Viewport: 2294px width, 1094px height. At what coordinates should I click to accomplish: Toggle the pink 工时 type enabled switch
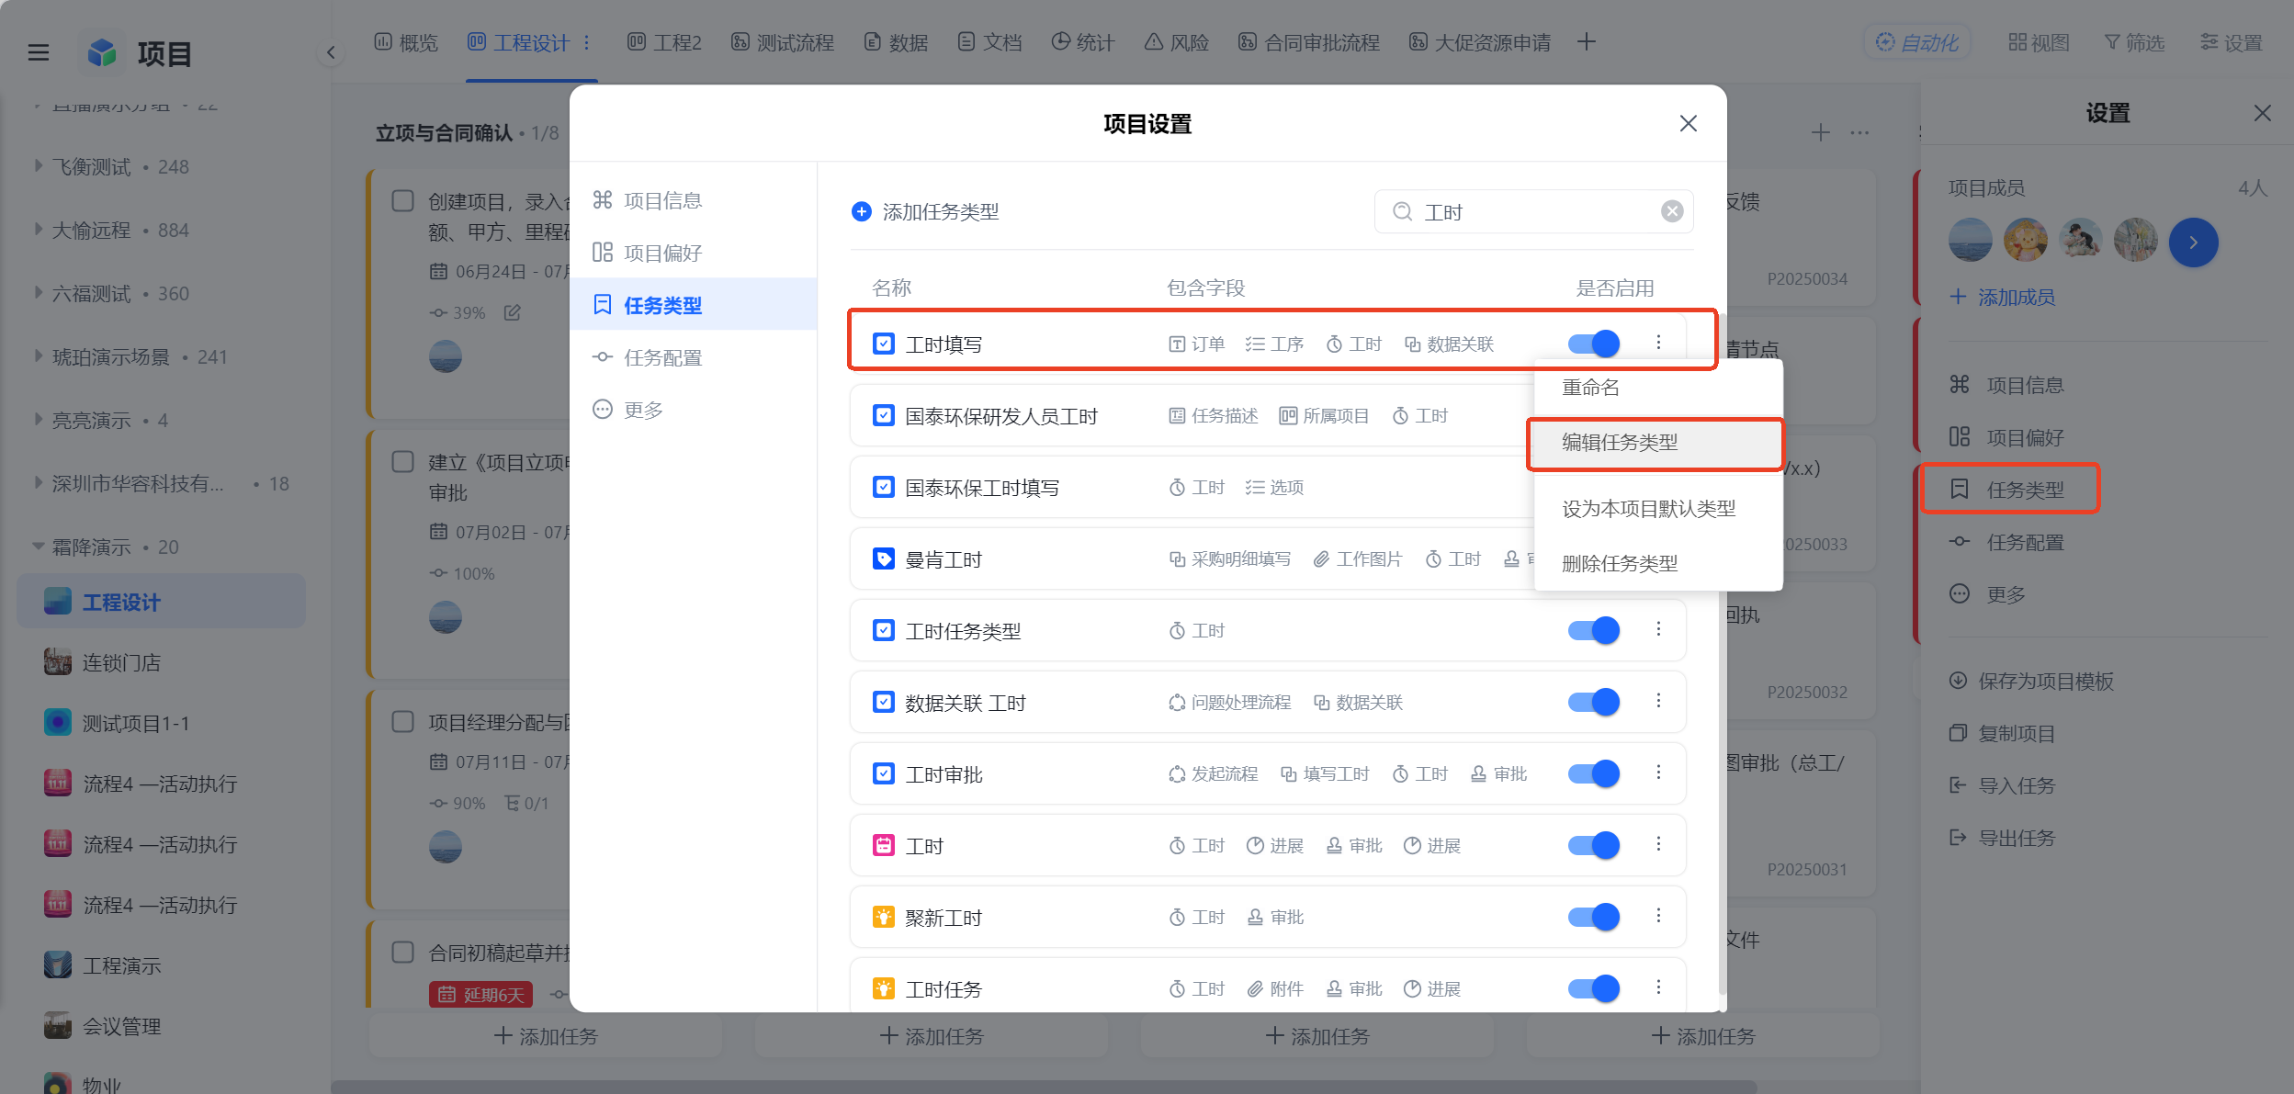(1594, 845)
